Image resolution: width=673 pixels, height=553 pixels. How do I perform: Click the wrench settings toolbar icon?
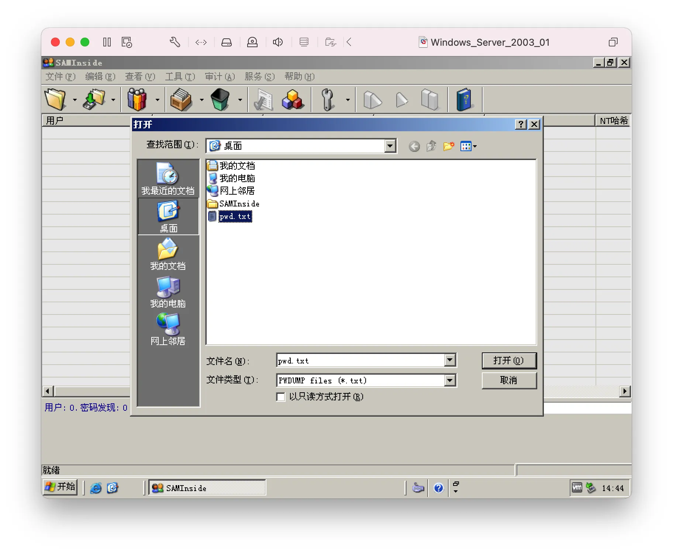pyautogui.click(x=328, y=100)
